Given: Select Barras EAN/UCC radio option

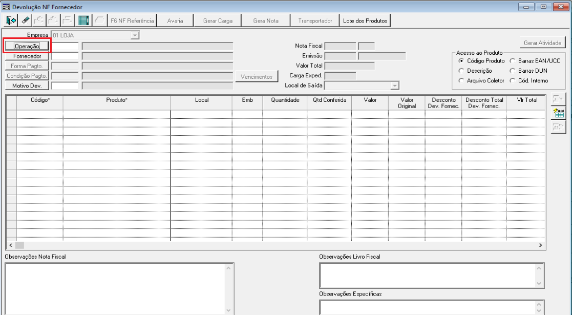Looking at the screenshot, I should (x=513, y=61).
